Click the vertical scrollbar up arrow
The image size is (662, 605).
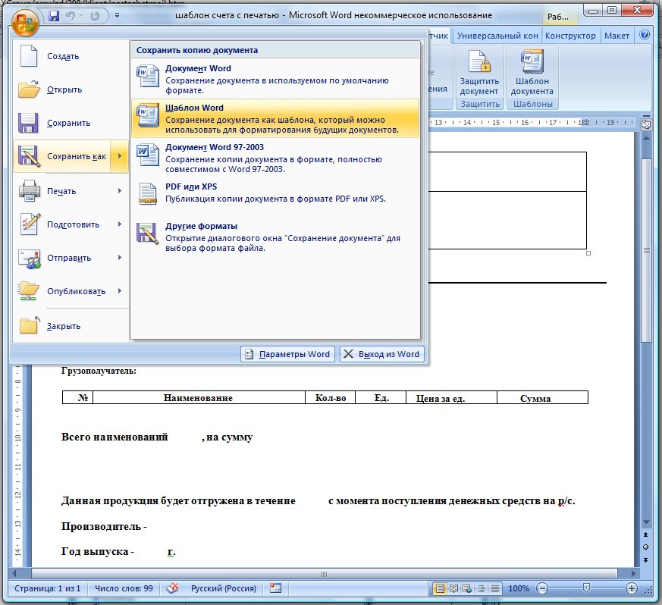pos(646,138)
